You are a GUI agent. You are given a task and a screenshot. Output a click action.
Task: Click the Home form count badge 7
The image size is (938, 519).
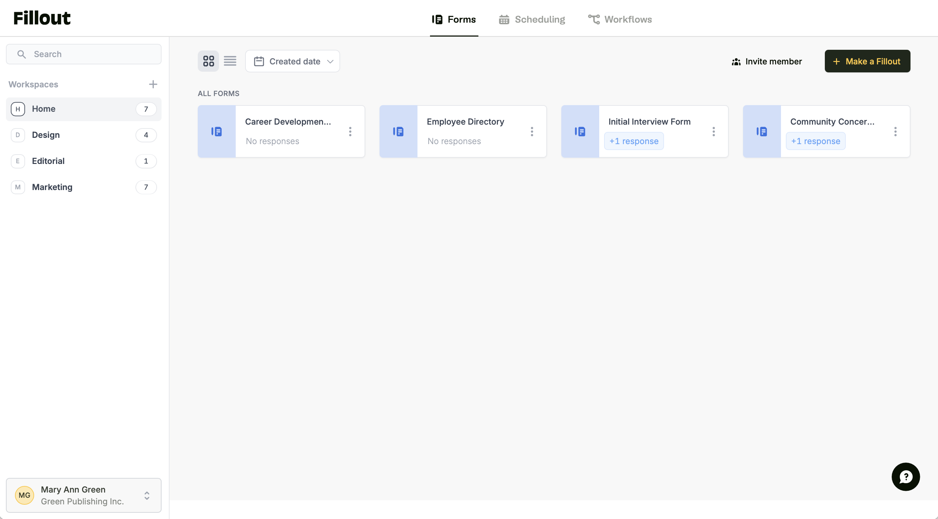tap(146, 109)
